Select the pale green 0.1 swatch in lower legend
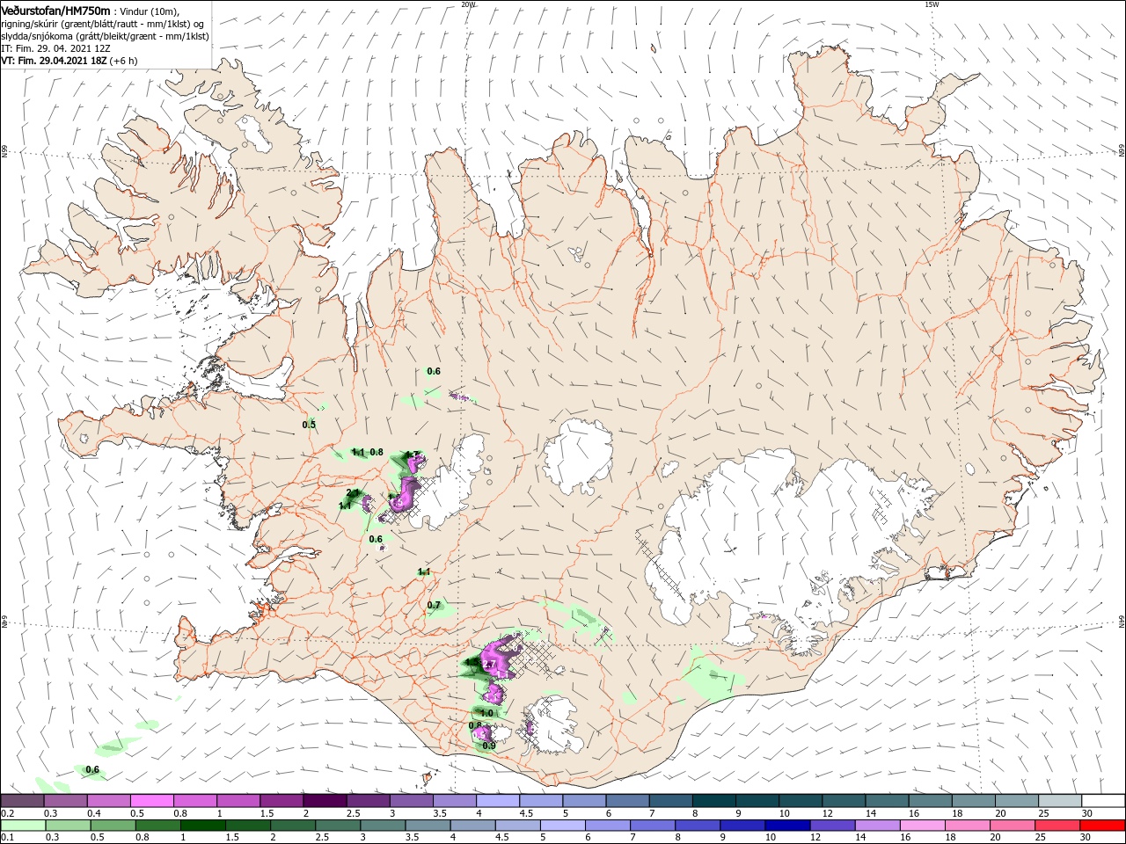The image size is (1126, 844). [x=23, y=826]
